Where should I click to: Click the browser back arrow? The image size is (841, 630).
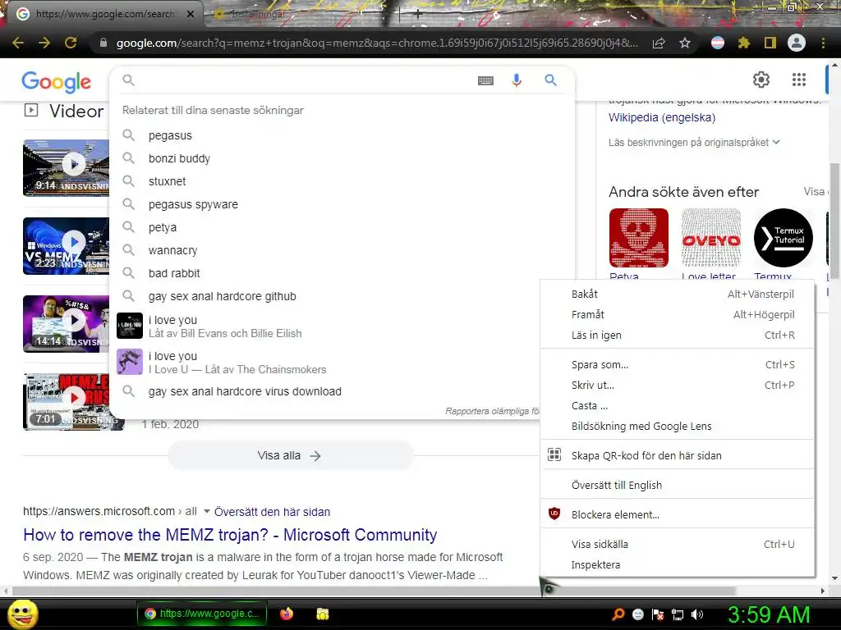pos(18,43)
